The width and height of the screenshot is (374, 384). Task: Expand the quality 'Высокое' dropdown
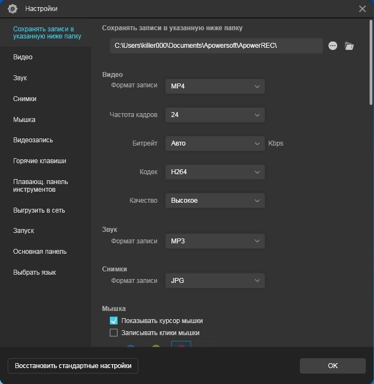[215, 201]
